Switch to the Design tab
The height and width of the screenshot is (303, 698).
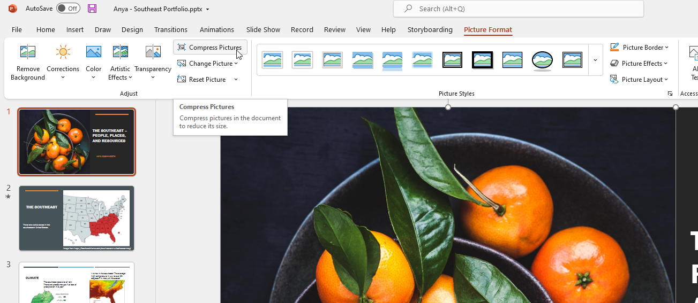(132, 29)
